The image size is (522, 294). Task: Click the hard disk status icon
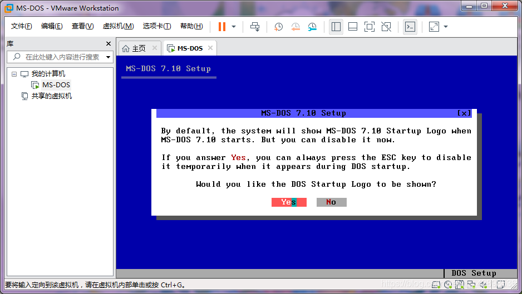coord(436,285)
